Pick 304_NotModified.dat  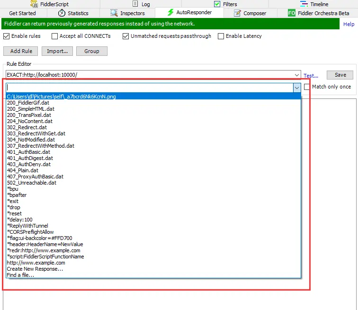tap(153, 140)
